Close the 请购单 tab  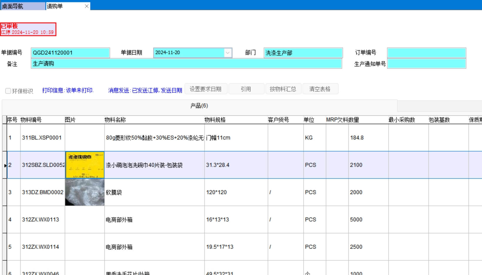(87, 6)
